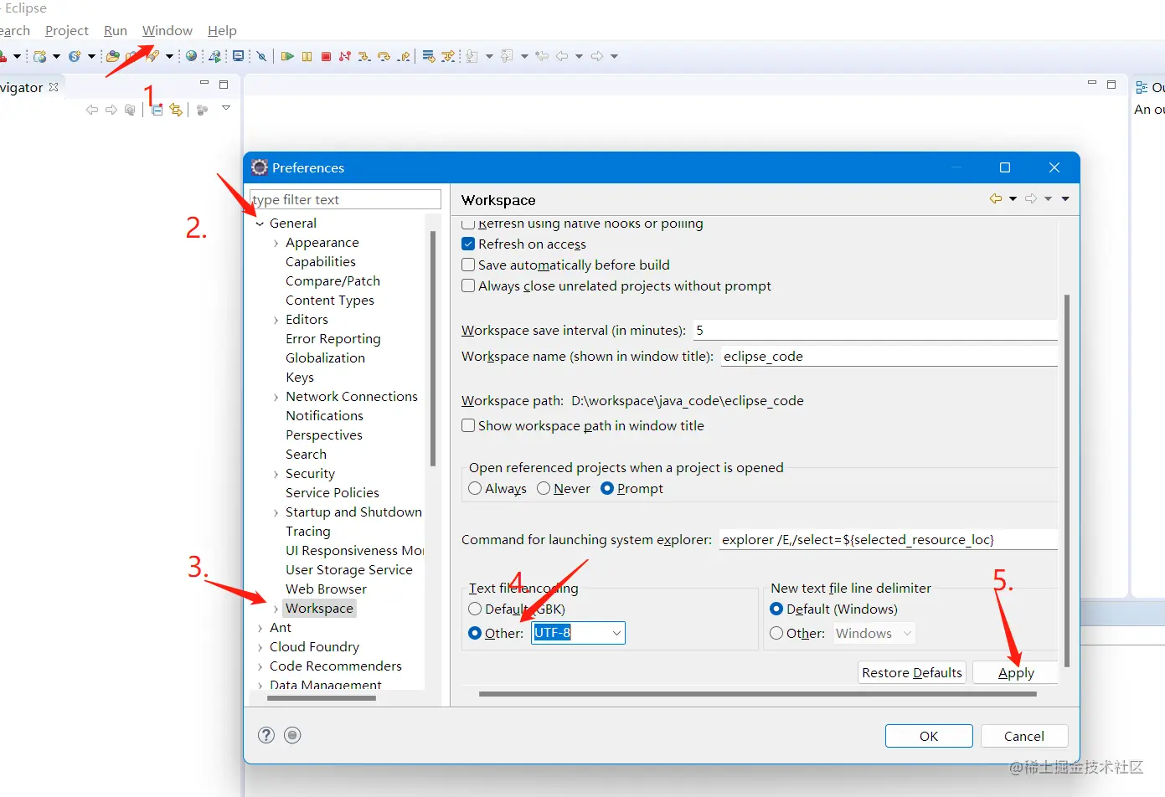1165x797 pixels.
Task: Click the import/export preferences icon beside Help
Action: [292, 735]
